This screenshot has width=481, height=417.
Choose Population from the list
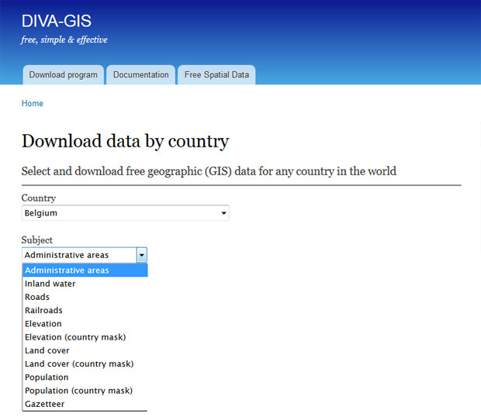[85, 377]
